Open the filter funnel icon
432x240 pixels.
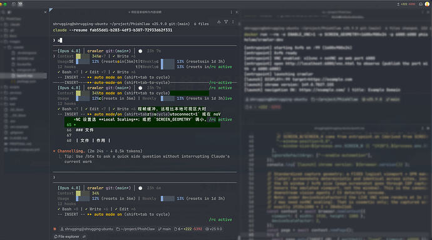pos(226,22)
